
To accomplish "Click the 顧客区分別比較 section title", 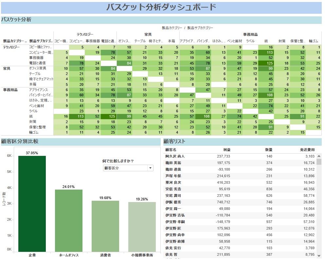I will (x=20, y=141).
